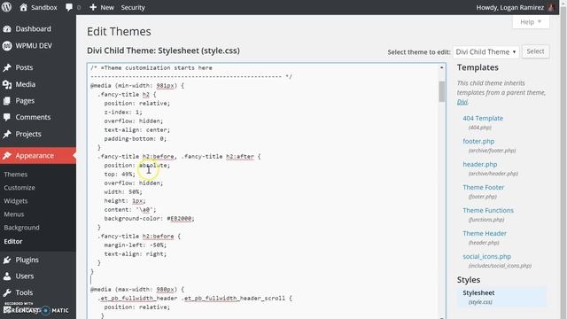Expand the Help tab dropdown

pos(531,22)
